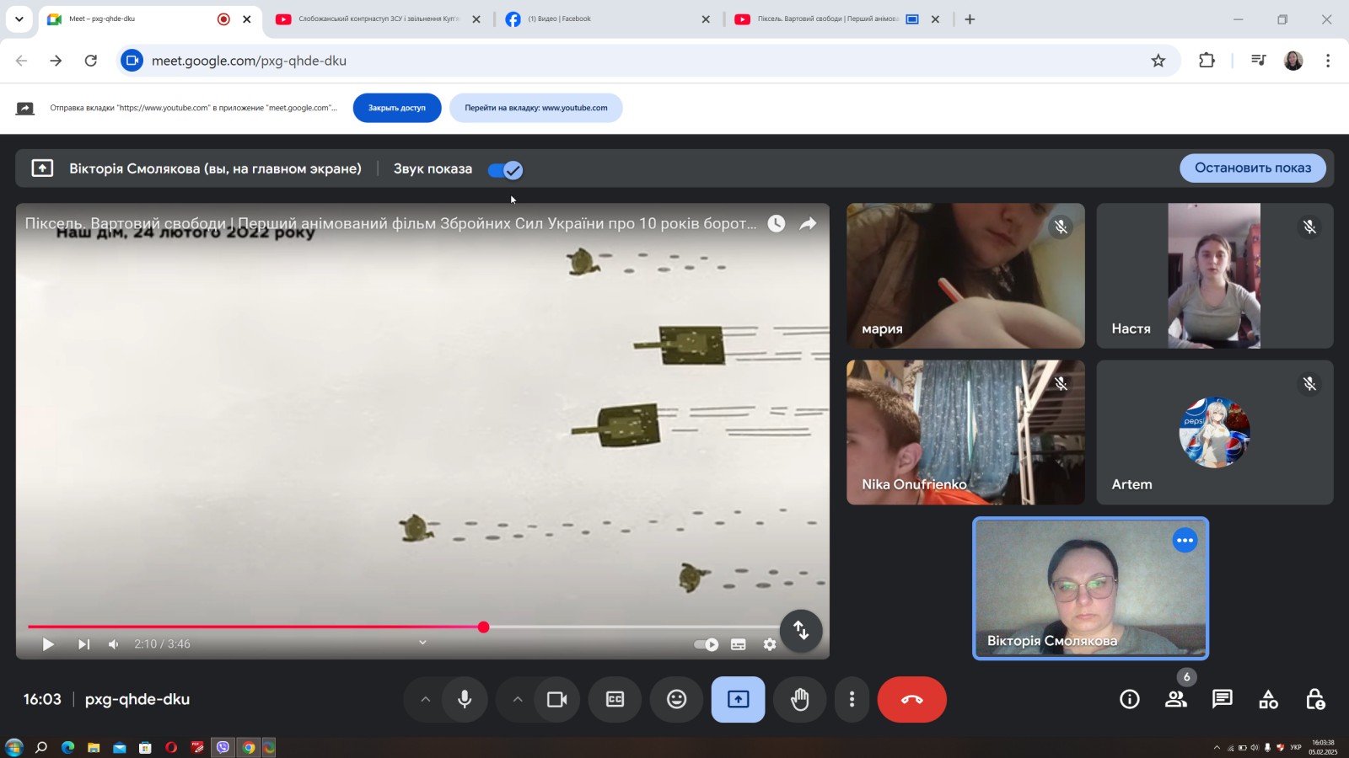1349x758 pixels.
Task: Play the shared YouTube video
Action: coord(48,644)
